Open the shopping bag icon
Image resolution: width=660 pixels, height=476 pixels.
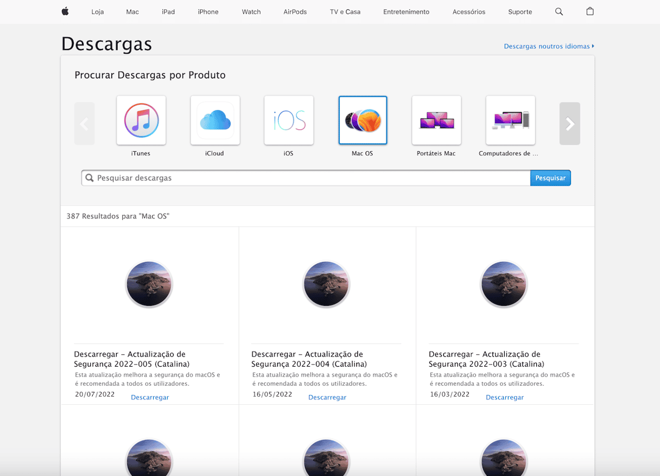(590, 11)
